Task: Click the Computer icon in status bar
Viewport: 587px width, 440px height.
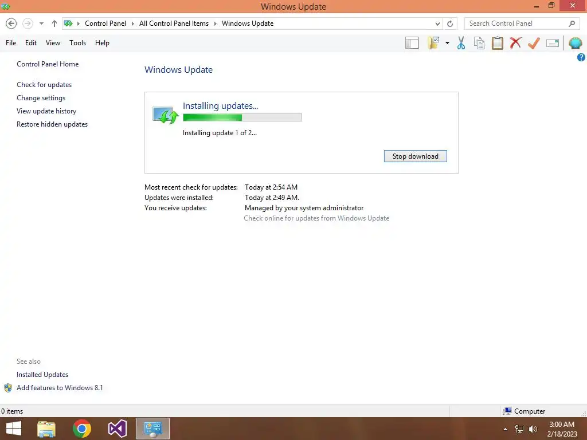Action: (x=507, y=411)
